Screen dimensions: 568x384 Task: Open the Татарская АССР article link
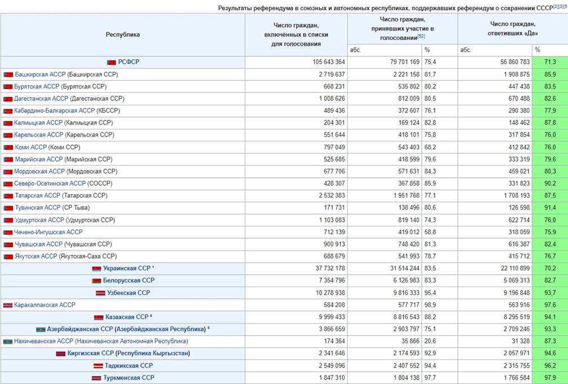[37, 195]
